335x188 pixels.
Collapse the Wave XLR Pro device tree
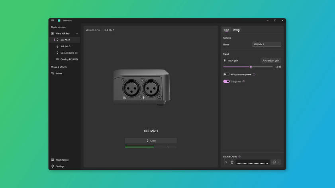tap(77, 33)
